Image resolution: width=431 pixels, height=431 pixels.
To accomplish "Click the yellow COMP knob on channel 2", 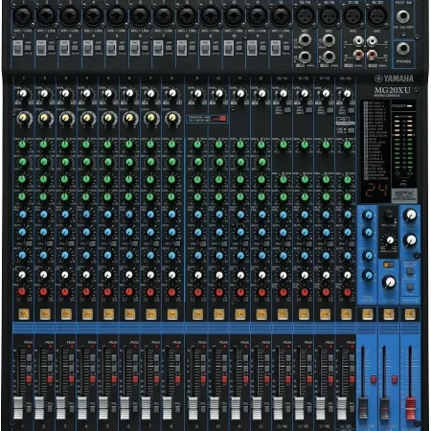I will (45, 119).
